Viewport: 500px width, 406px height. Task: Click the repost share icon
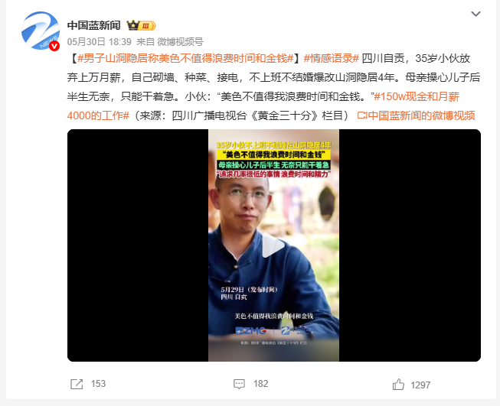pos(77,384)
